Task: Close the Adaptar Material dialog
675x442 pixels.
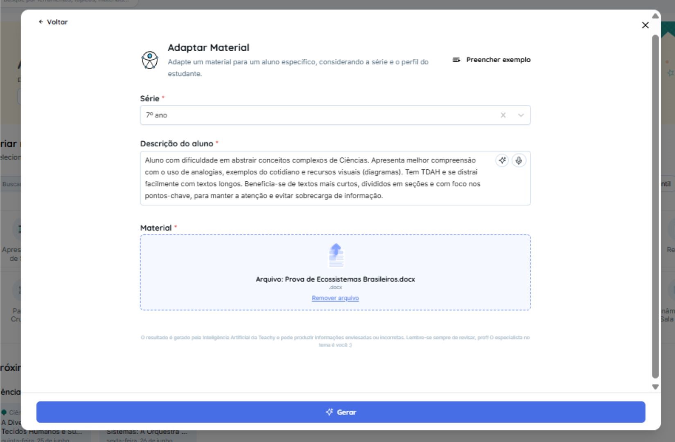Action: (x=645, y=25)
